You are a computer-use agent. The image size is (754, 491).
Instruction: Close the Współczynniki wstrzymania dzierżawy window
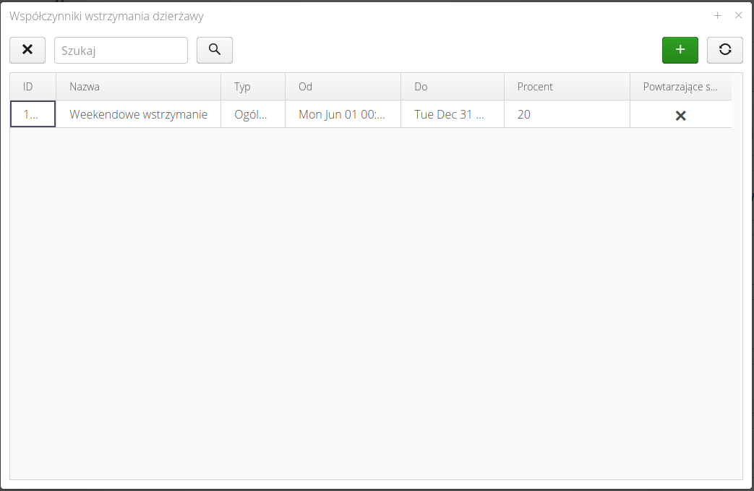[738, 15]
